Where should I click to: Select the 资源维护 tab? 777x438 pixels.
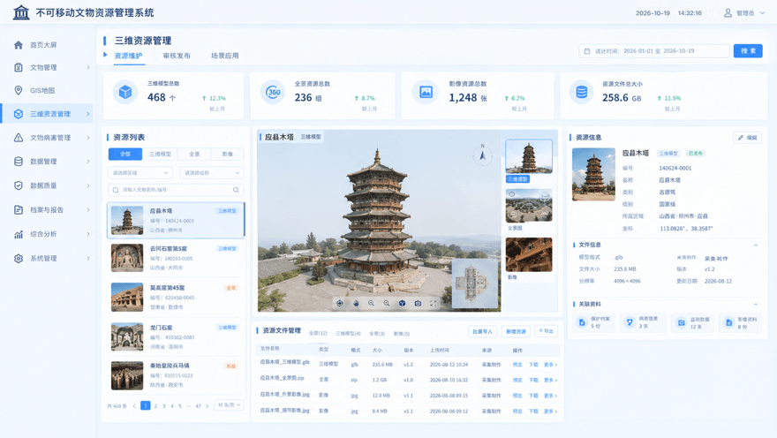(128, 56)
